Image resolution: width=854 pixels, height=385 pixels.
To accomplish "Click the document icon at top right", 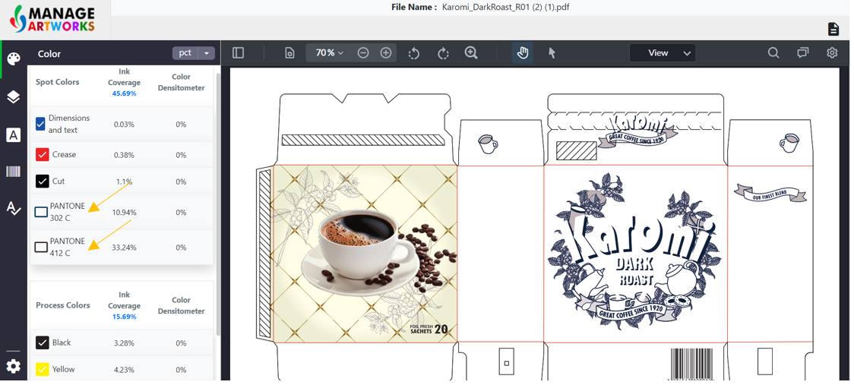I will click(x=833, y=29).
